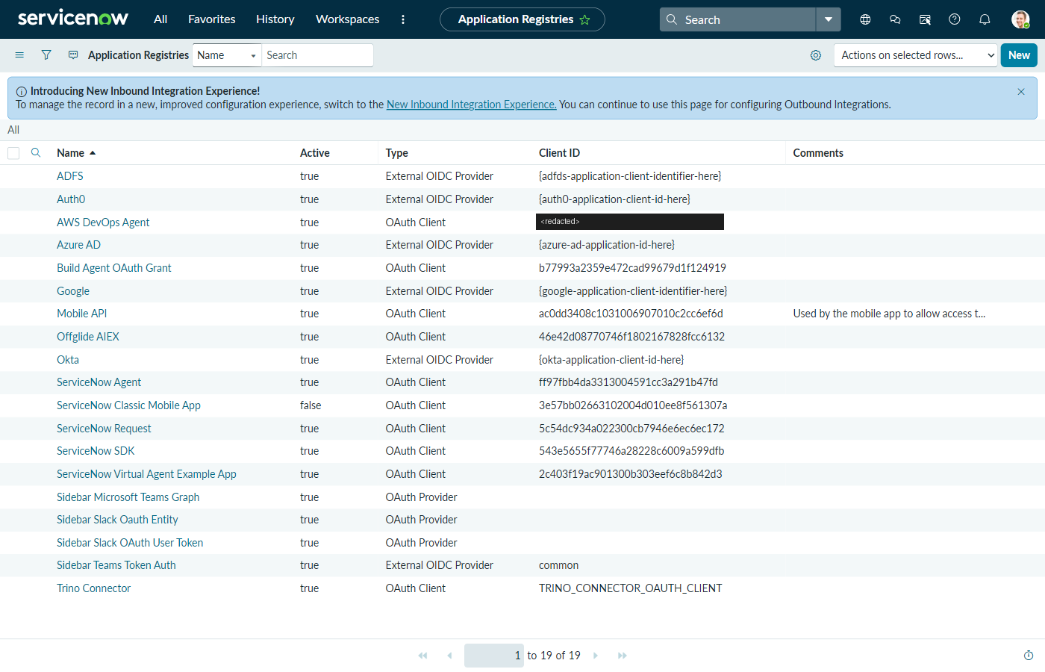Screen dimensions: 1045x672
Task: Personalize list with the gear icon
Action: (x=816, y=55)
